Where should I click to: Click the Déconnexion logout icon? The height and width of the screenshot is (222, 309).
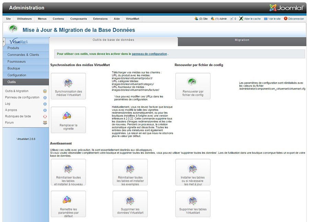tap(286, 18)
